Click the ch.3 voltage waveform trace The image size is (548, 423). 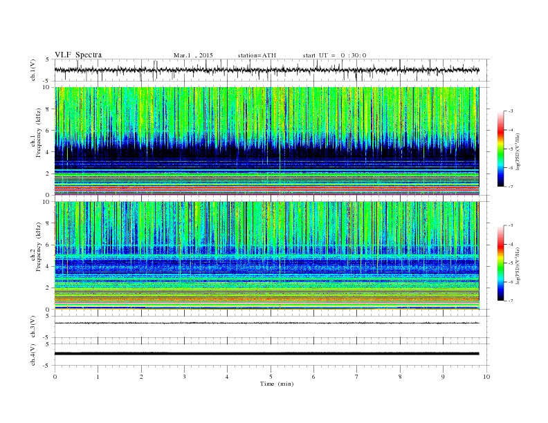tap(267, 323)
